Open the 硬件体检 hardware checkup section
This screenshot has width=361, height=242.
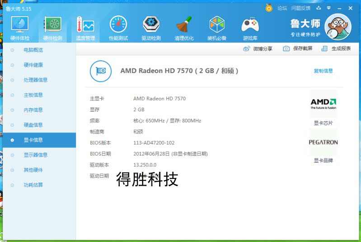point(19,28)
